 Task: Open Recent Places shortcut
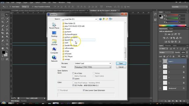(x=54, y=26)
